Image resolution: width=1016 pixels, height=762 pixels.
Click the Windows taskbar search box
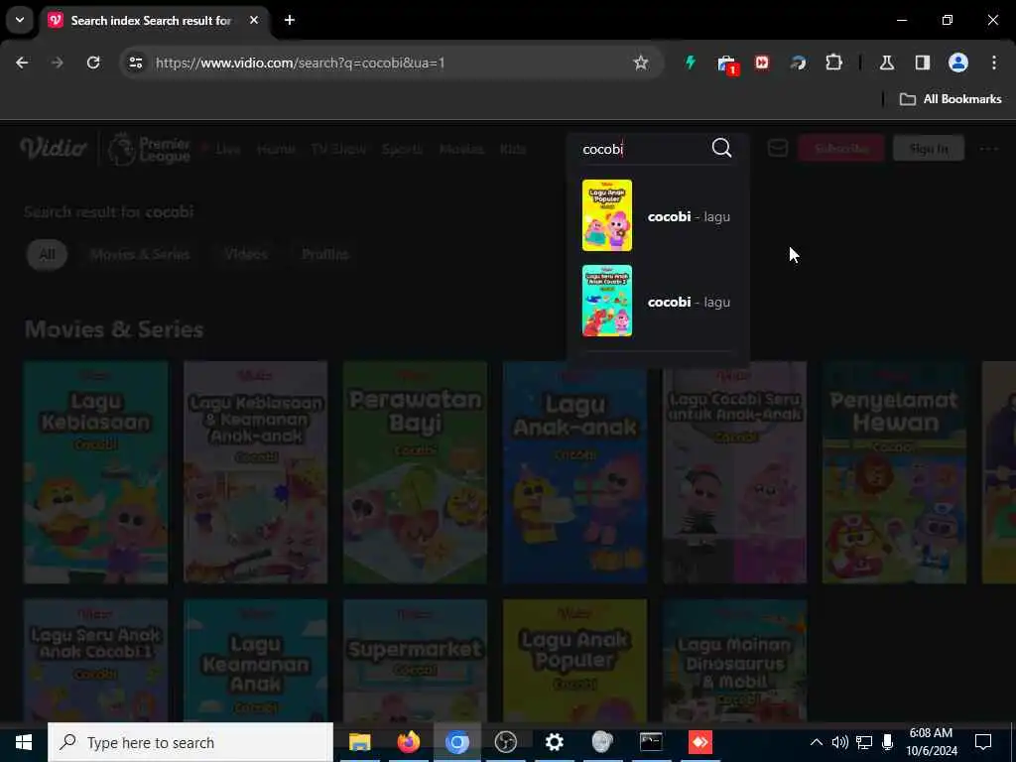tap(190, 742)
